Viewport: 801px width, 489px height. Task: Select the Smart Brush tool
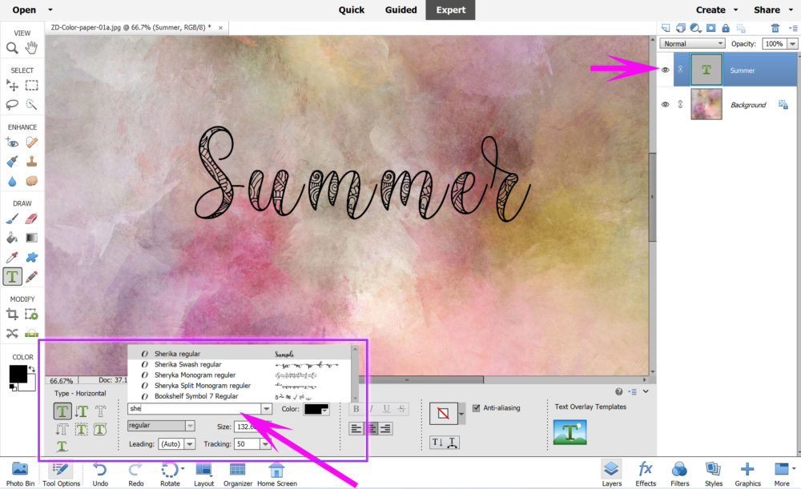[x=12, y=162]
